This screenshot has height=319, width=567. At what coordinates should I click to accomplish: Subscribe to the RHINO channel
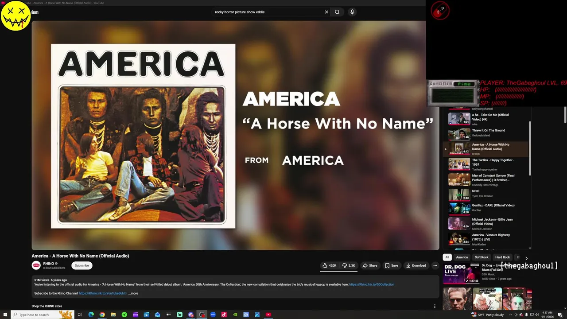click(x=82, y=265)
